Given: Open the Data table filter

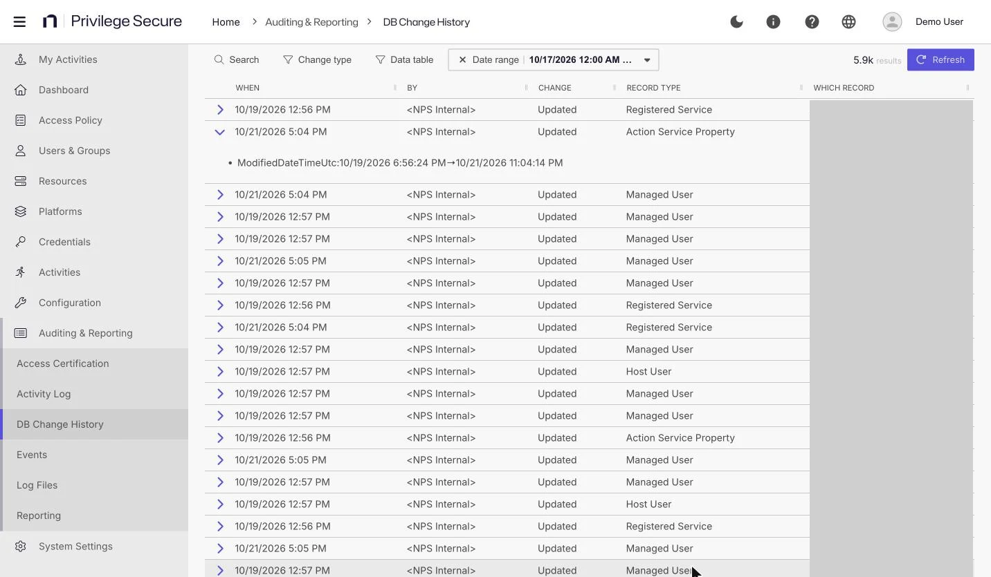Looking at the screenshot, I should [x=404, y=59].
